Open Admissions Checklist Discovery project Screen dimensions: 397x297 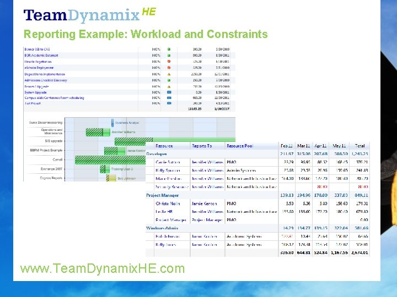[x=46, y=80]
